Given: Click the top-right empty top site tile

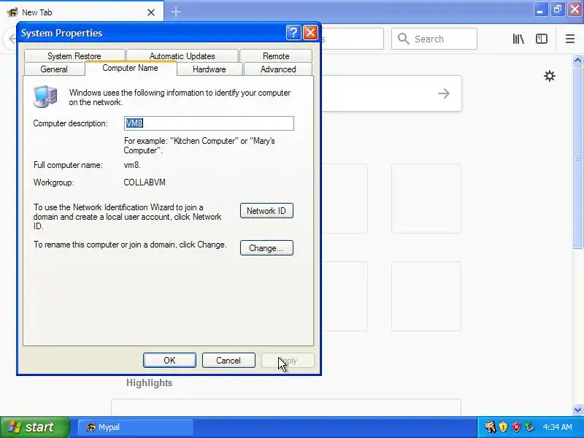Looking at the screenshot, I should pos(426,199).
